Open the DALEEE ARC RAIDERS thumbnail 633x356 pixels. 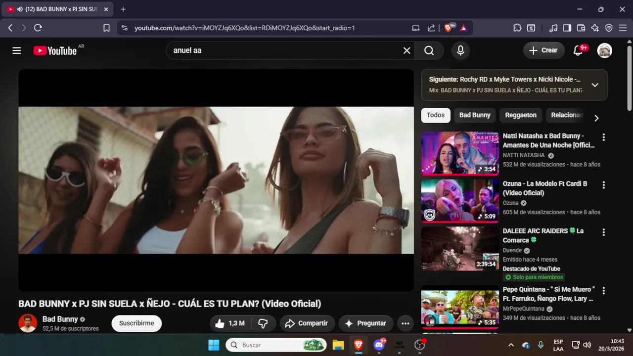coord(460,249)
